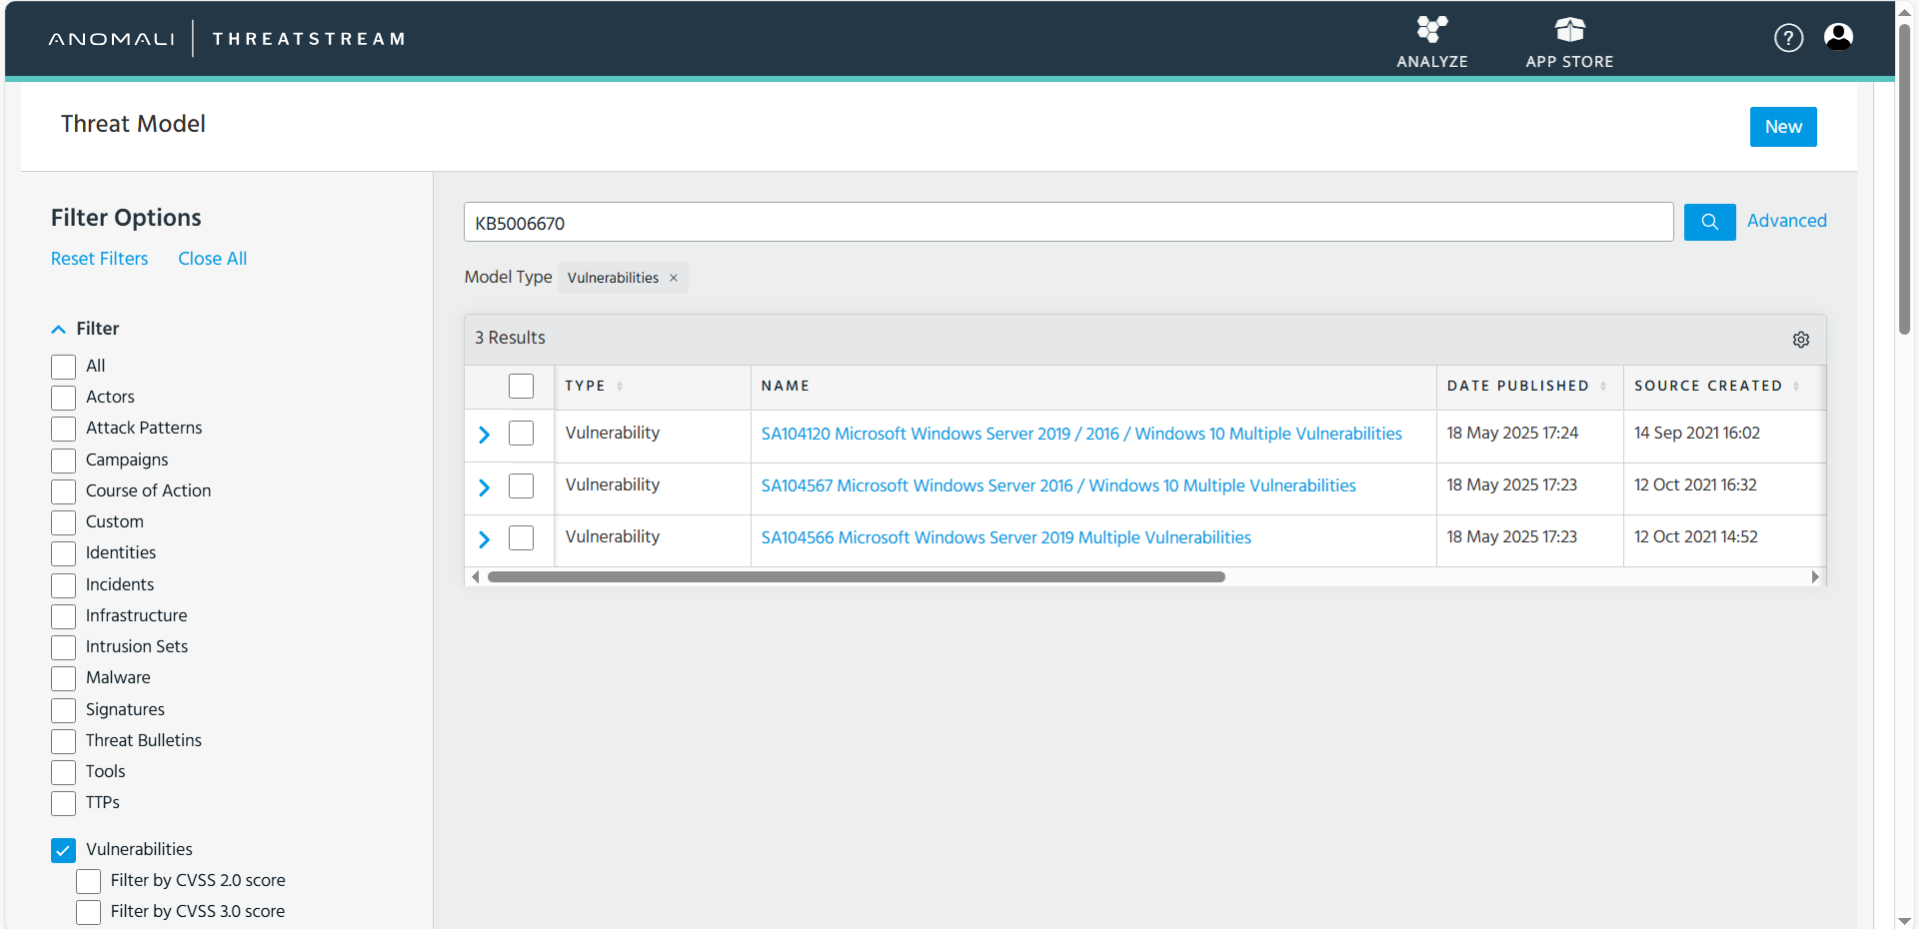The image size is (1919, 929).
Task: Click the horizontal scrollbar right arrow
Action: pyautogui.click(x=1815, y=576)
